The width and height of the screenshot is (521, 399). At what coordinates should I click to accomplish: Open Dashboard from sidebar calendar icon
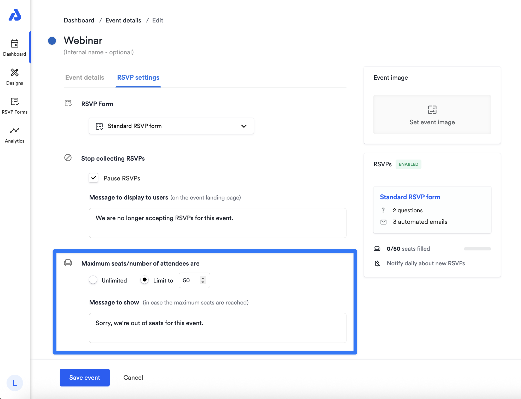click(x=15, y=44)
